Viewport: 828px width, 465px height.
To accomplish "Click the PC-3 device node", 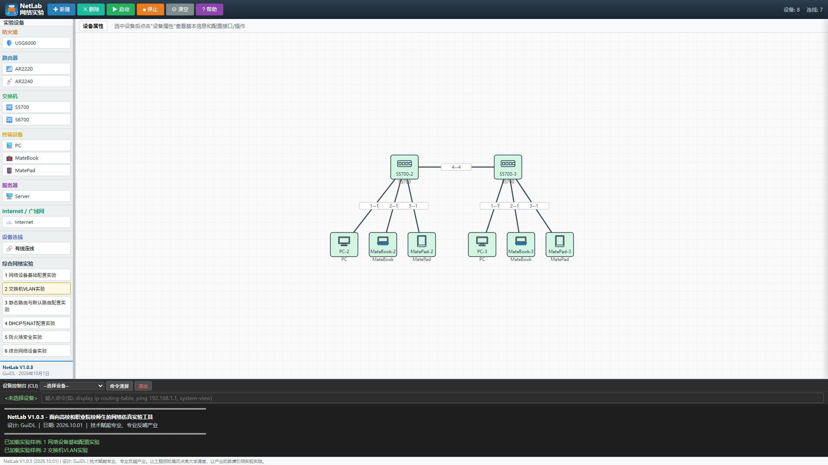I will tap(482, 245).
